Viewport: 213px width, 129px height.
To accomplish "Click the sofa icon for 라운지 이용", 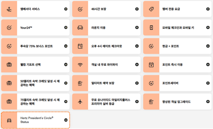I will click(80, 28).
